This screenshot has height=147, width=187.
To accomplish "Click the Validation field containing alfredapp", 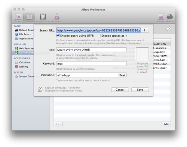I will [x=87, y=75].
